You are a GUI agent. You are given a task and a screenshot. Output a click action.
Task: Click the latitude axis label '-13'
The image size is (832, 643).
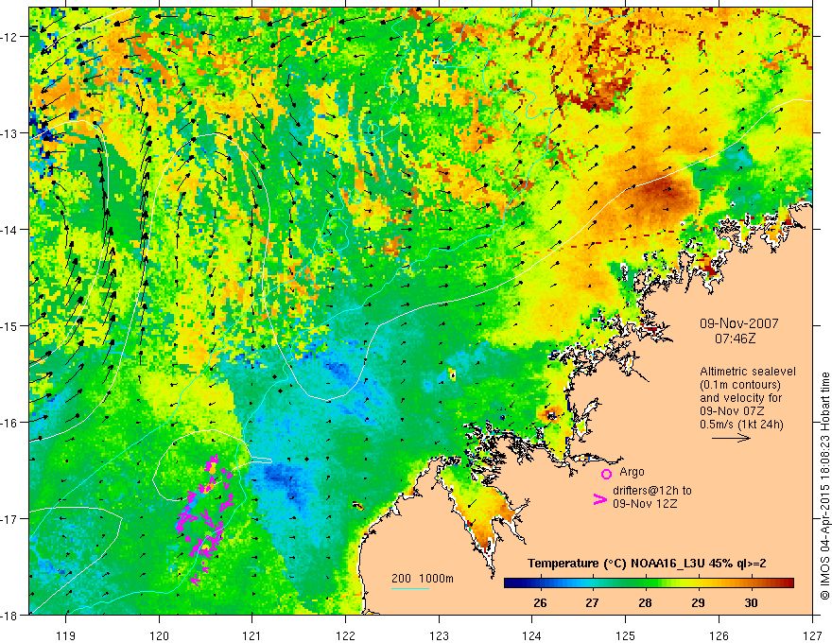click(x=9, y=133)
